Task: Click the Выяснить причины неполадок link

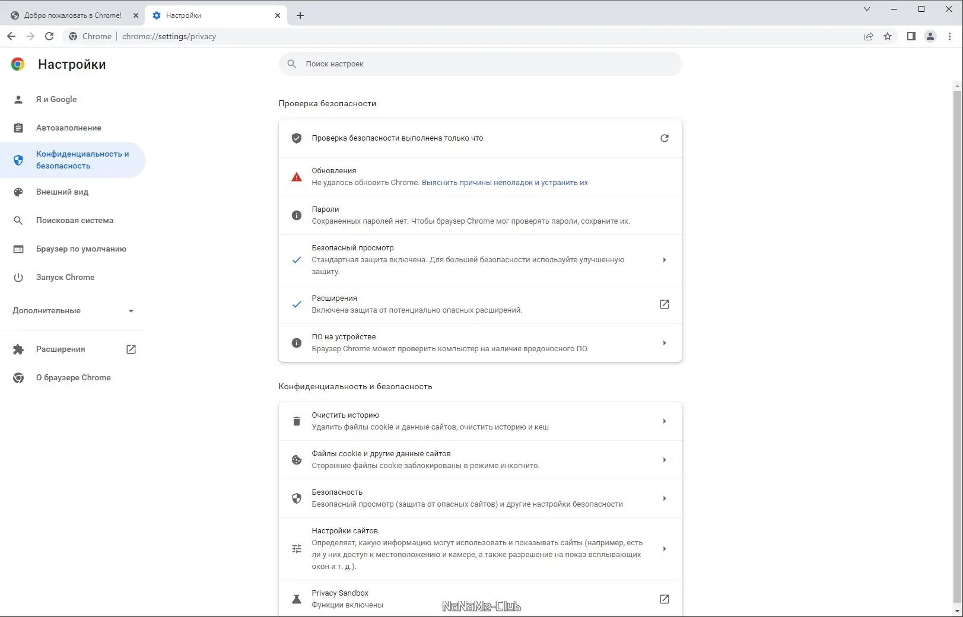Action: (504, 183)
